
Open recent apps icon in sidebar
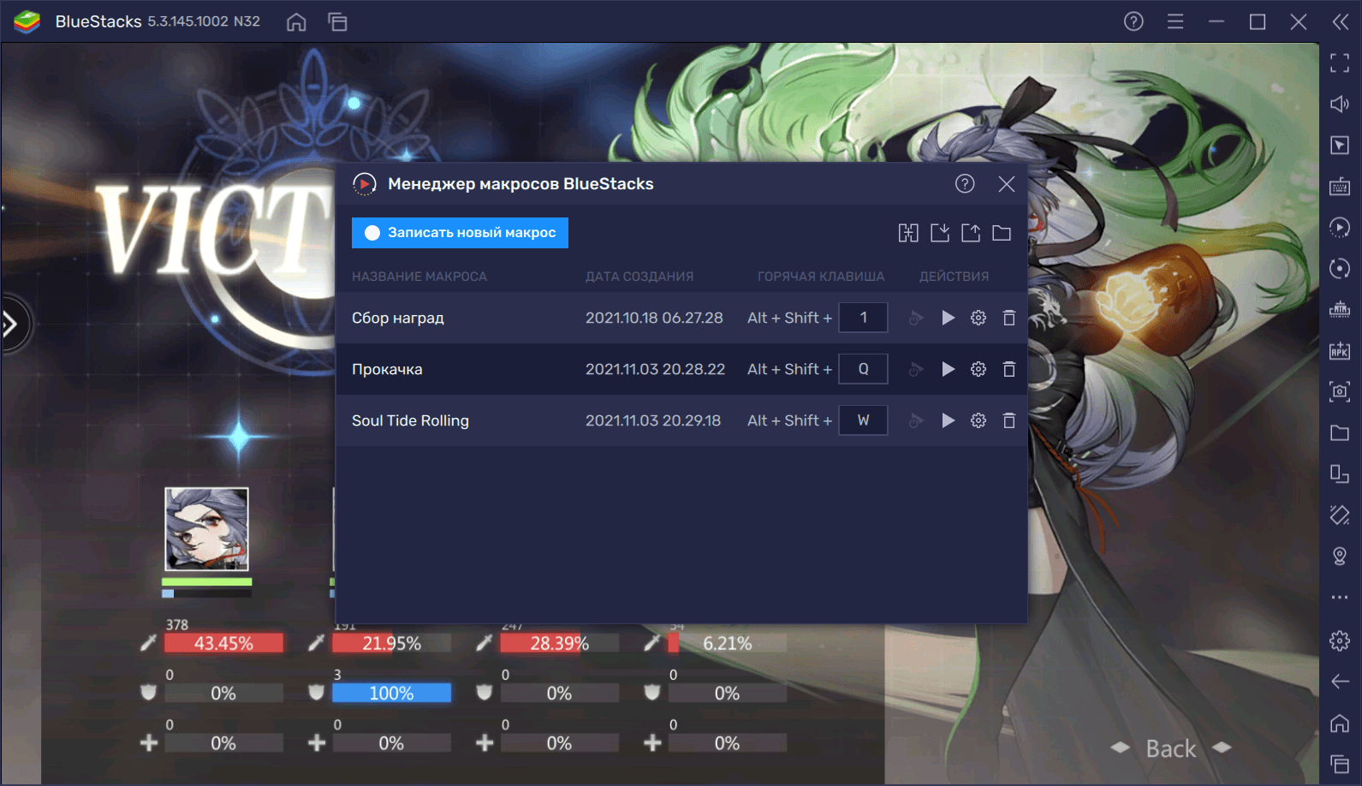(x=1340, y=764)
